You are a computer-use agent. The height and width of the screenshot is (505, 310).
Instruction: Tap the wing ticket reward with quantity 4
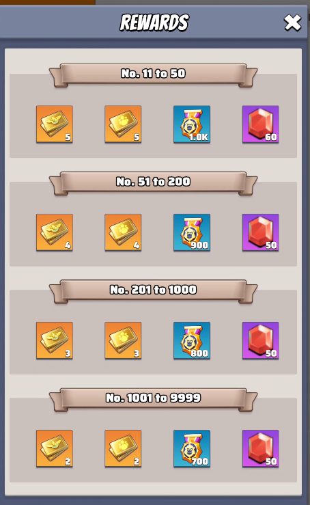(x=55, y=232)
